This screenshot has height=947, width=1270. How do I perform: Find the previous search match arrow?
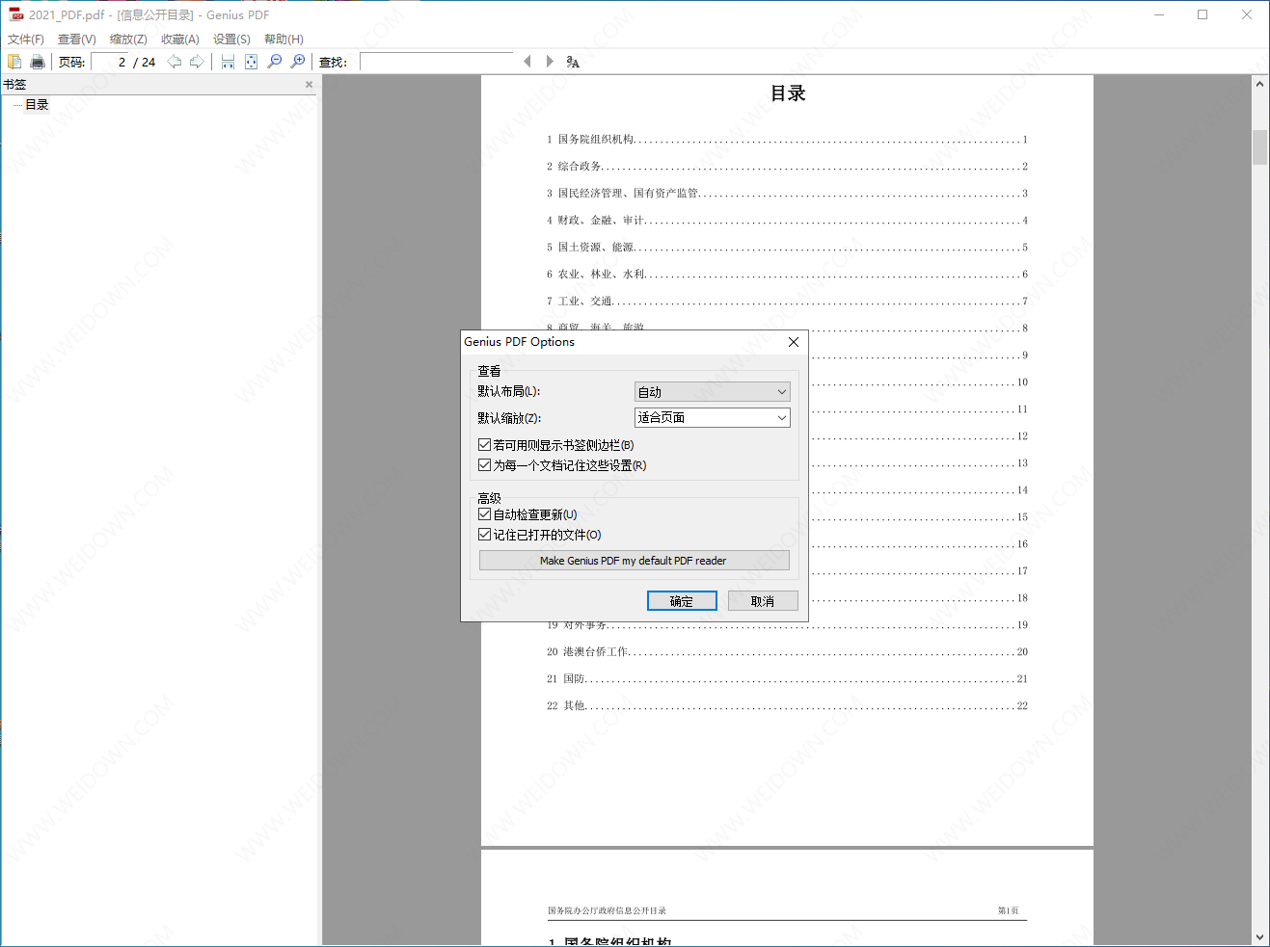click(527, 62)
